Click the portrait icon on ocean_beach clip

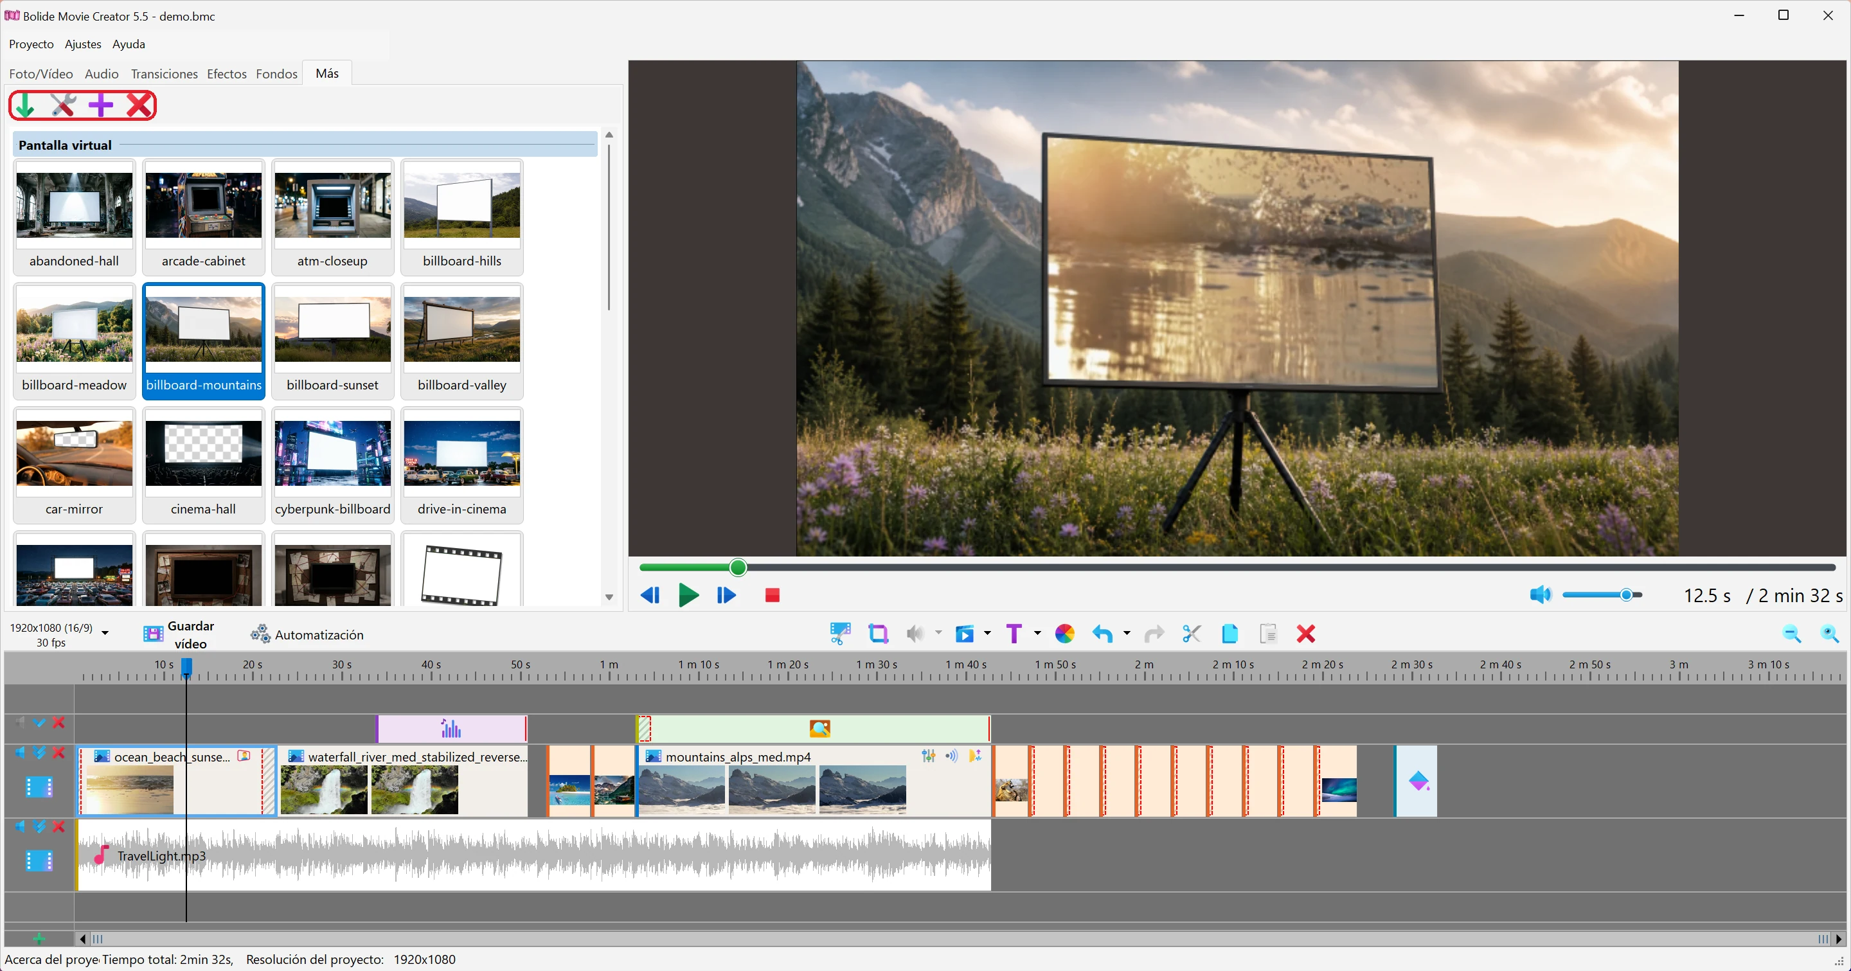[244, 756]
